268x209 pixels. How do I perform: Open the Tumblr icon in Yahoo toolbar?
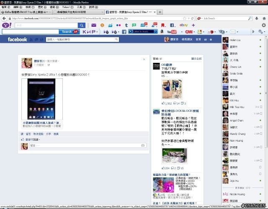pos(126,25)
